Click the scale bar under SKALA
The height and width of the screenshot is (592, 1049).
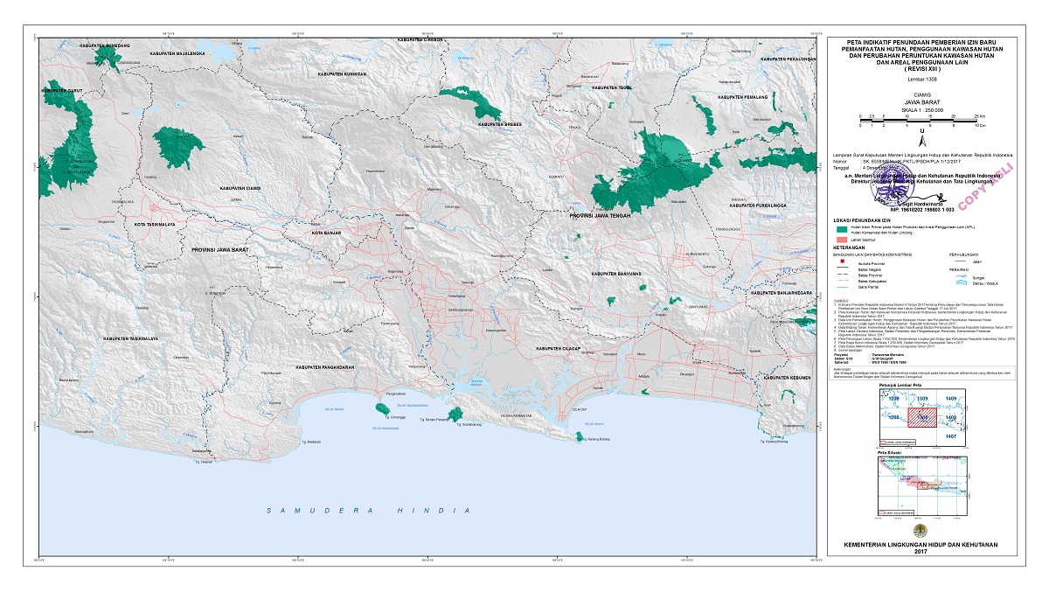(x=923, y=121)
